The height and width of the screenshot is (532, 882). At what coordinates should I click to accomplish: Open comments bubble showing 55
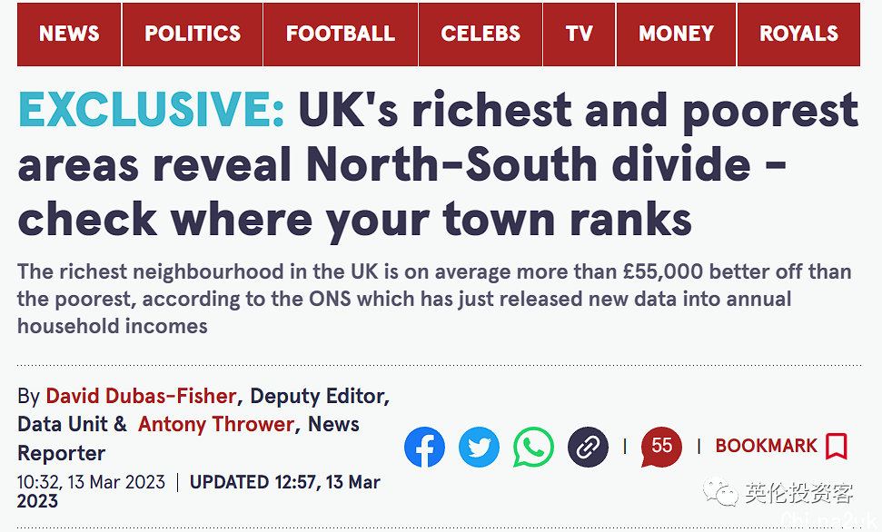click(661, 447)
